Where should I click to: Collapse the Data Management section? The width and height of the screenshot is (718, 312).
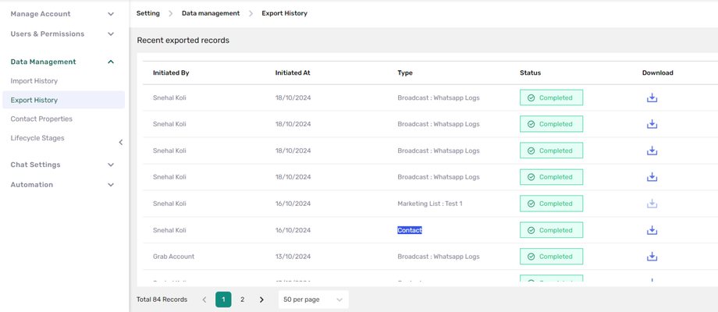click(x=110, y=62)
